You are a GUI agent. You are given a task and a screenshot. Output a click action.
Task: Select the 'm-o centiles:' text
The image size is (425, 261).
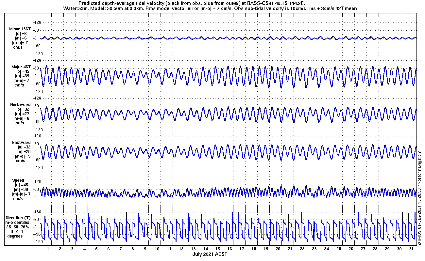[18, 222]
